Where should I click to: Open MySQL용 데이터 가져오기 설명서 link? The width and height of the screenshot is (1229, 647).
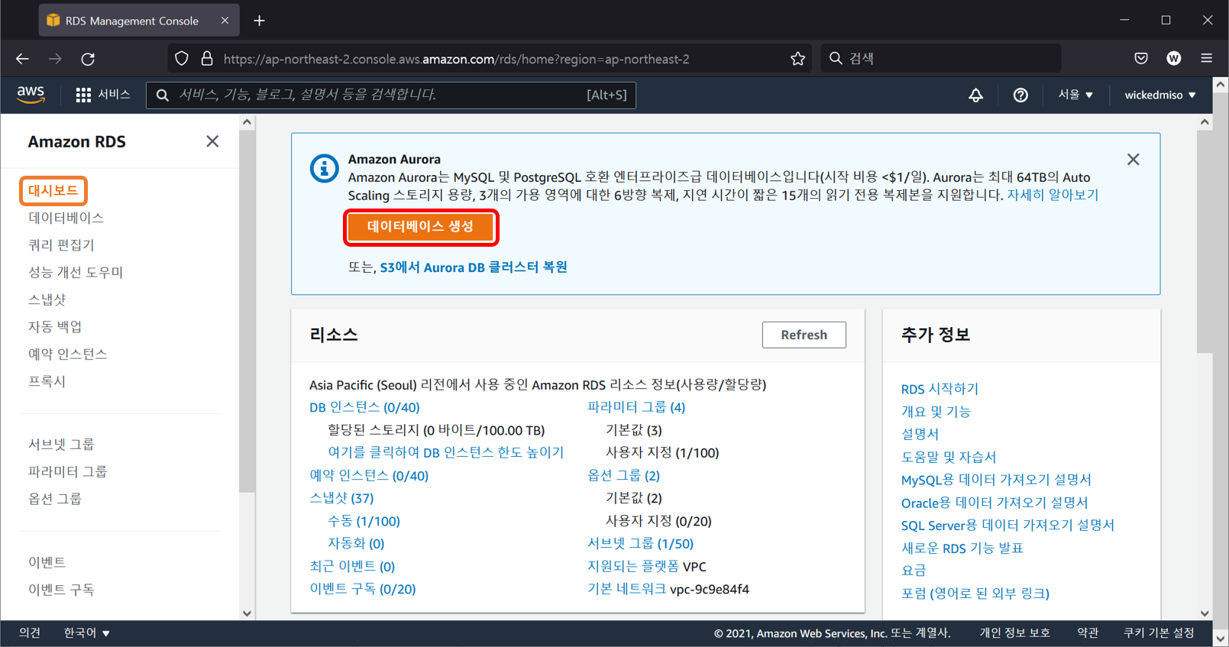click(996, 480)
